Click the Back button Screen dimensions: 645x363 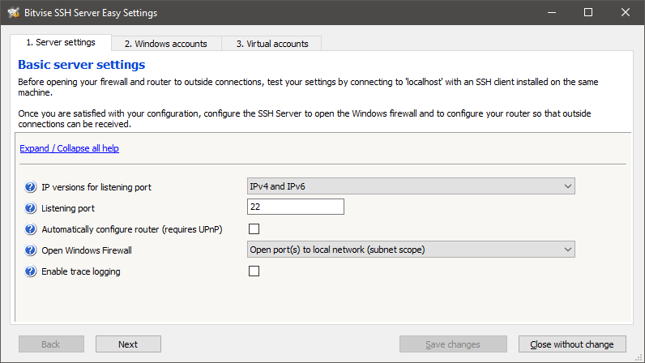[x=51, y=344]
